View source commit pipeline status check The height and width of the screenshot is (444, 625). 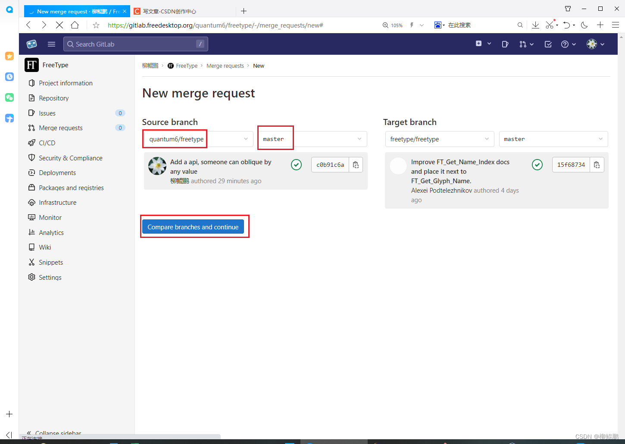tap(296, 165)
